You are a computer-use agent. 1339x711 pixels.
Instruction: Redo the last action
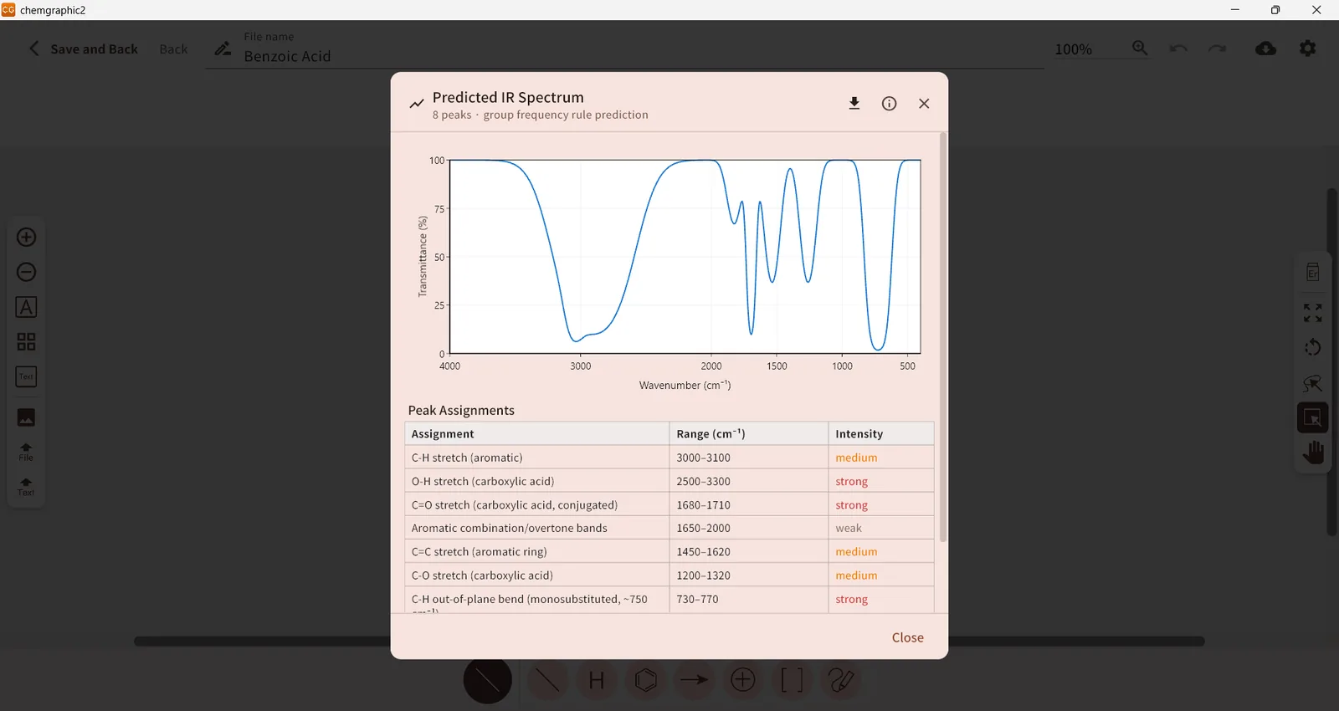pos(1218,49)
